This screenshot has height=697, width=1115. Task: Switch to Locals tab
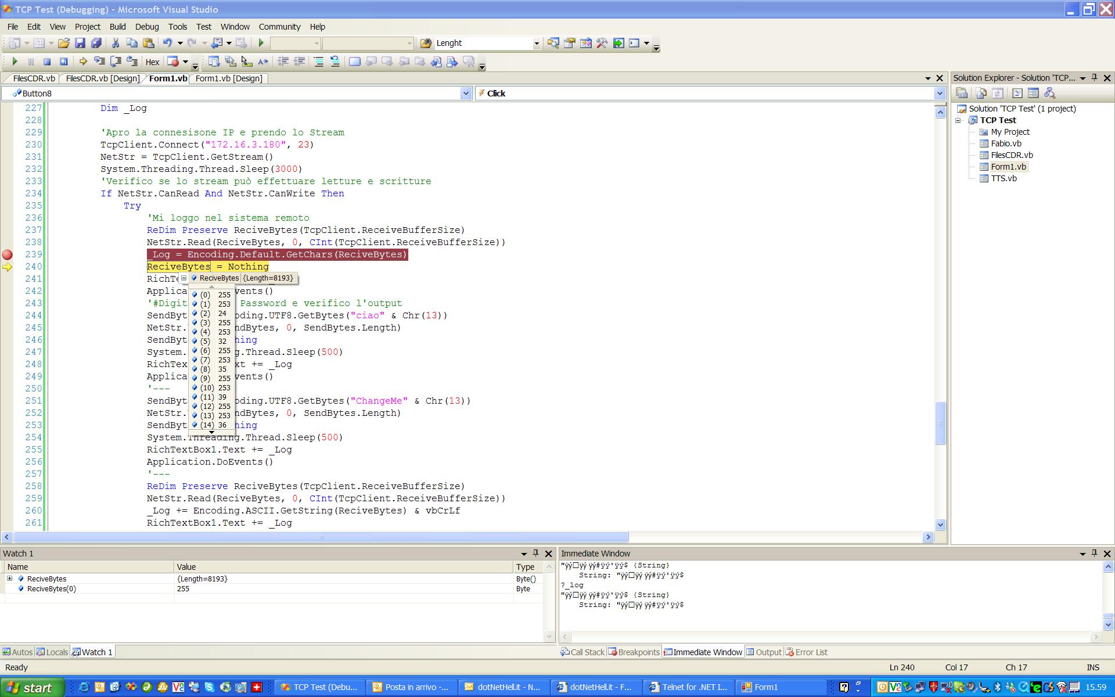[x=52, y=652]
